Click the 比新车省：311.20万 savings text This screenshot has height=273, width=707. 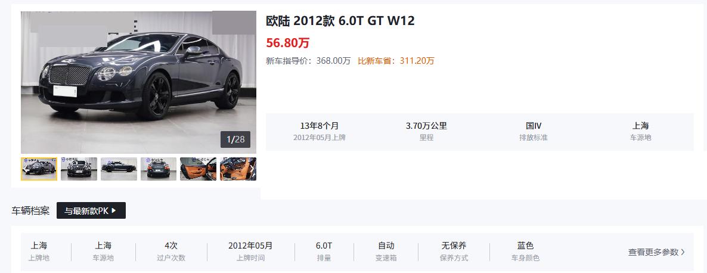(x=396, y=61)
